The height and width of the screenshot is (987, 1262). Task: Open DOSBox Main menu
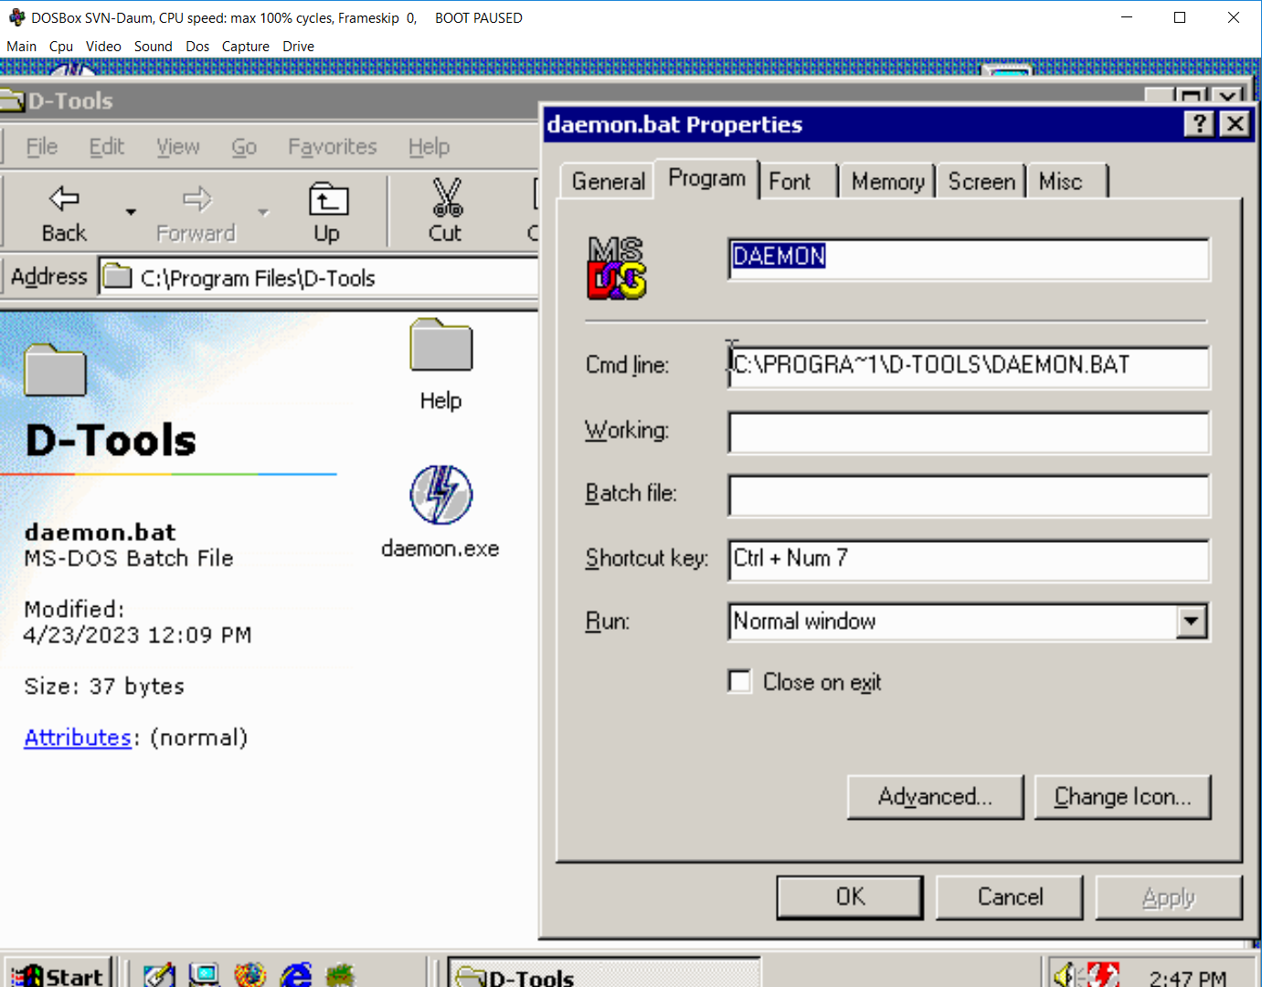22,47
